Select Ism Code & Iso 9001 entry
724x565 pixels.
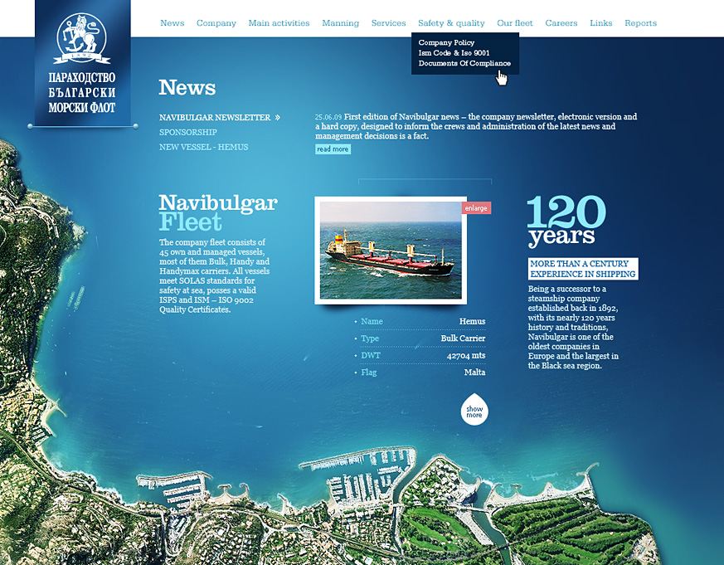pyautogui.click(x=454, y=53)
